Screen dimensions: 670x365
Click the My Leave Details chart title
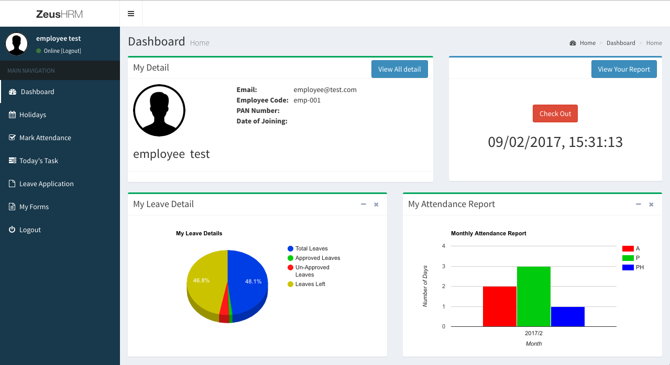click(x=199, y=233)
